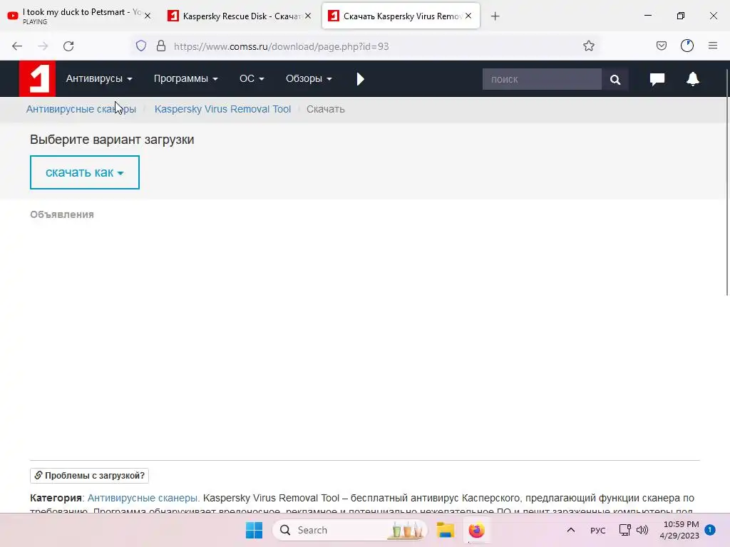Open volume control in system tray
Image resolution: width=730 pixels, height=547 pixels.
[x=642, y=530]
